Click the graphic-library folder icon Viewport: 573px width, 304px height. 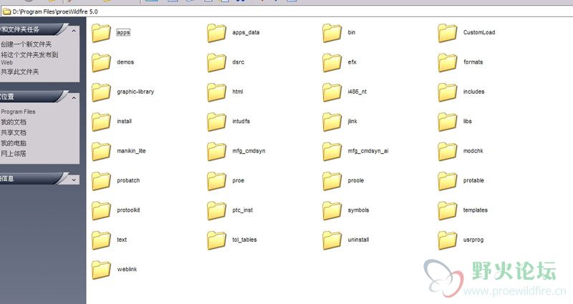point(101,92)
